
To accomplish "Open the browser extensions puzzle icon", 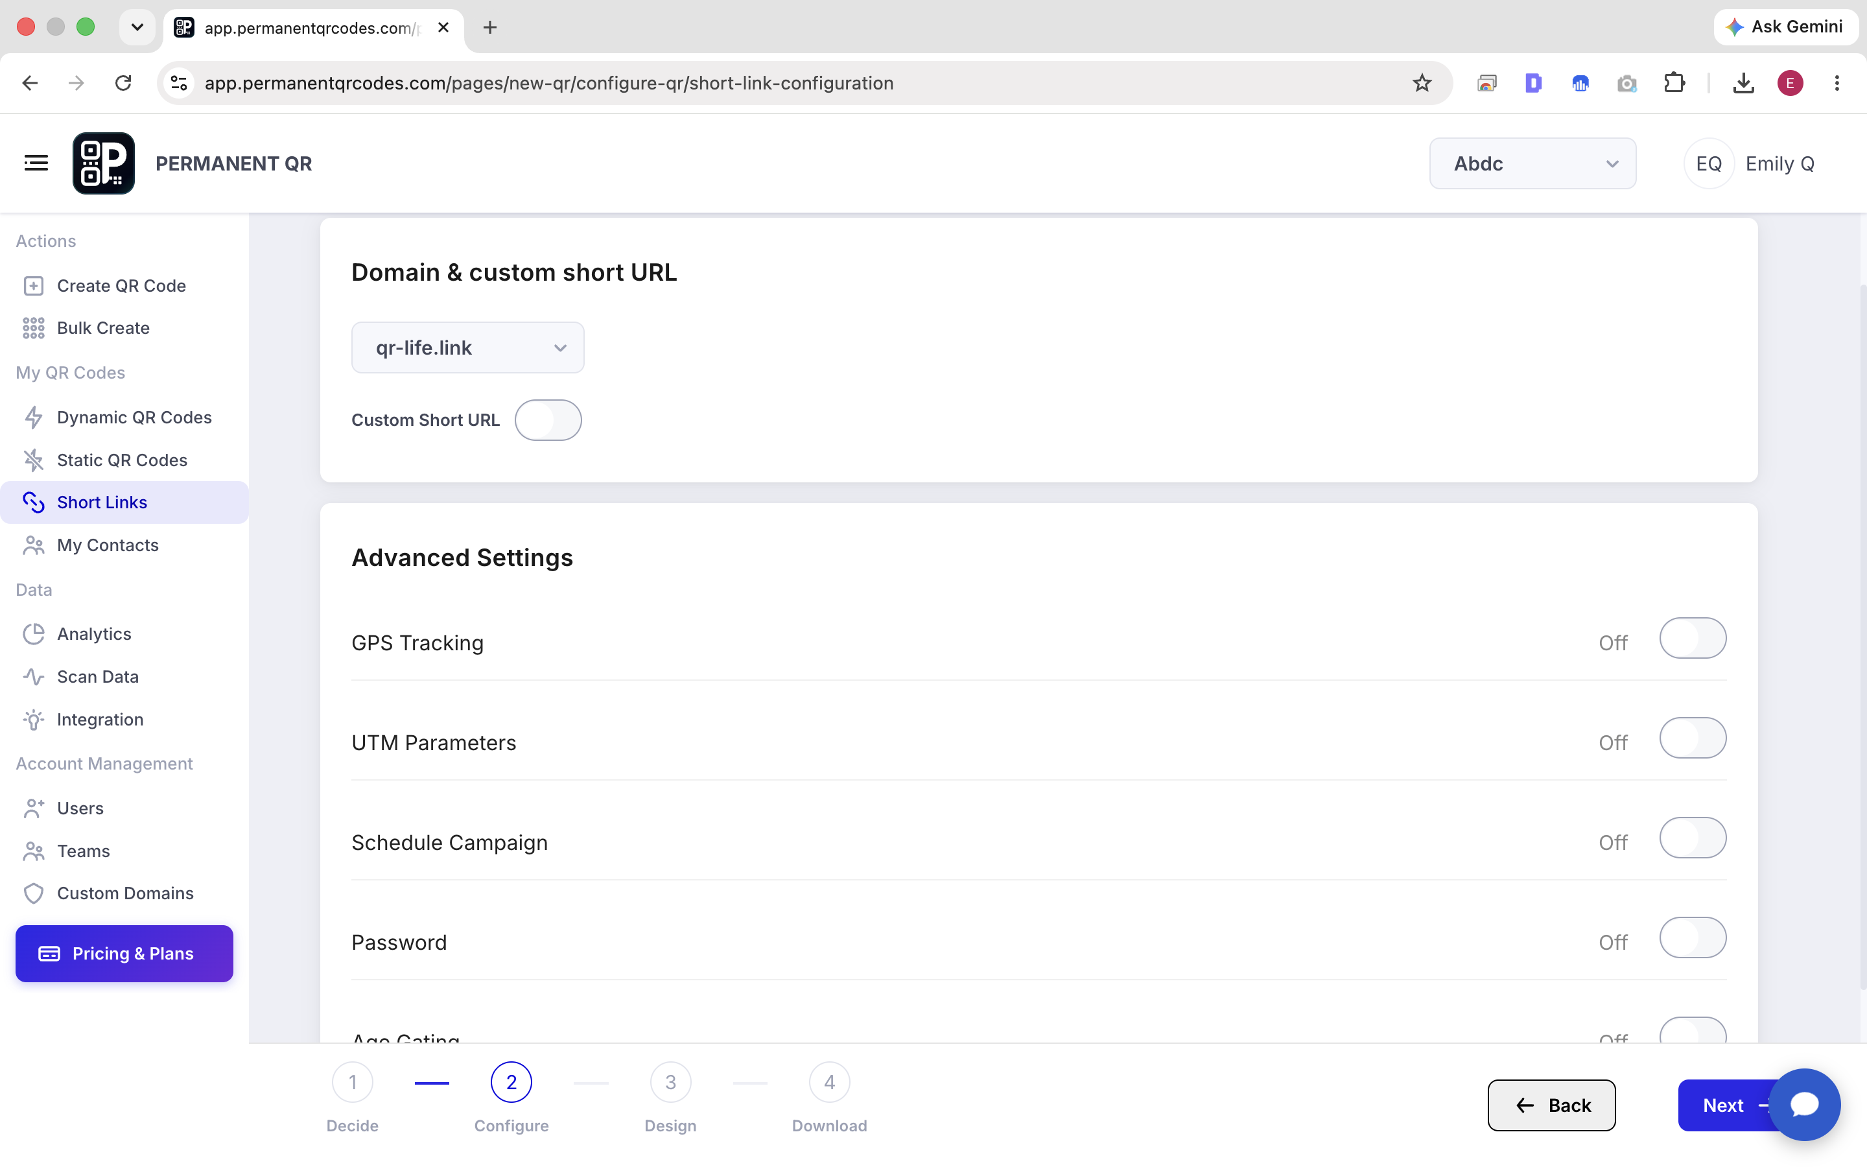I will click(x=1674, y=82).
